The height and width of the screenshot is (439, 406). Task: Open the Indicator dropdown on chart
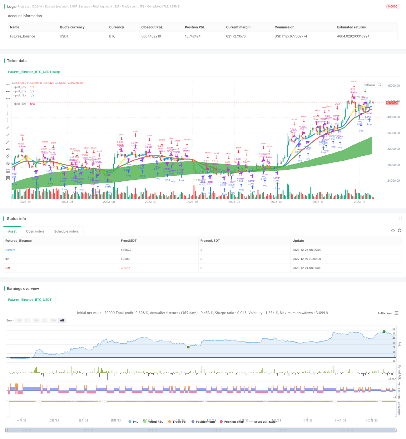click(369, 85)
